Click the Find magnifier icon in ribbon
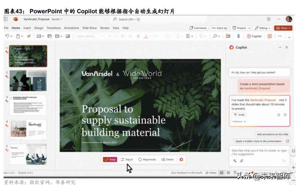The image size is (296, 185). (215, 36)
